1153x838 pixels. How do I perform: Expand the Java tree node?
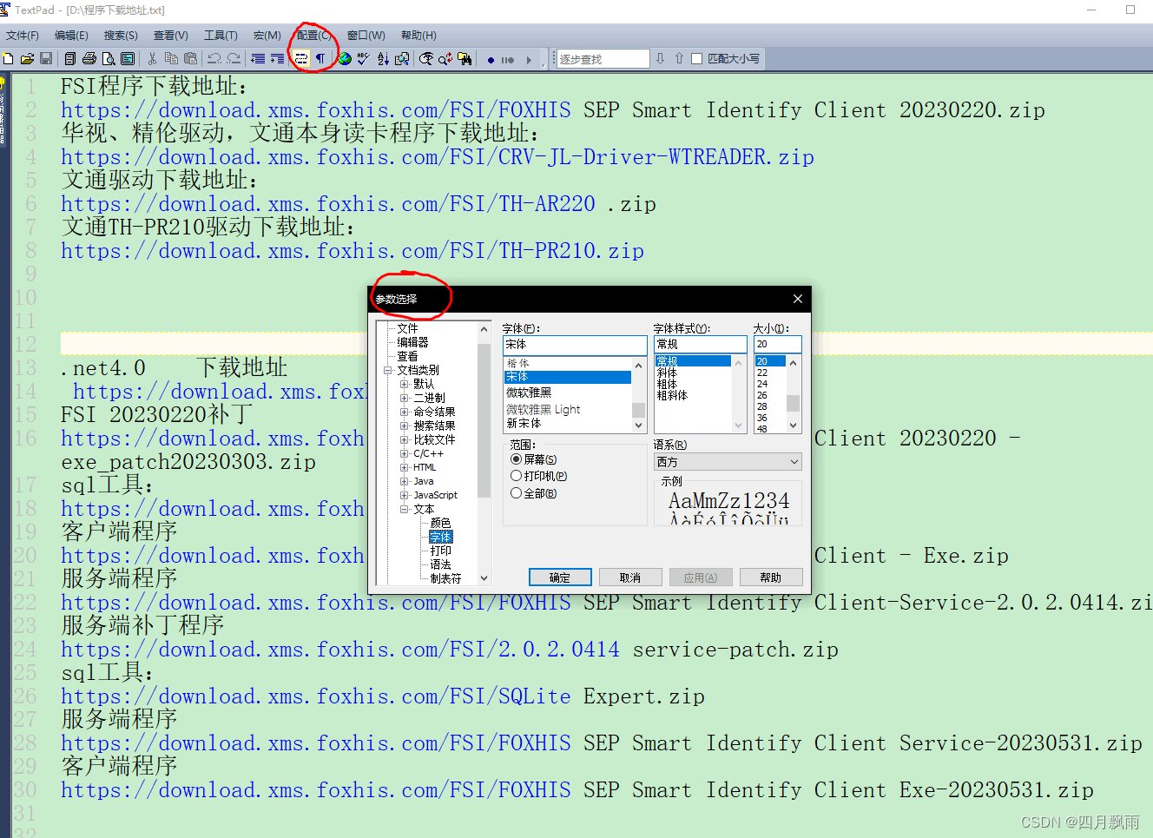[404, 481]
